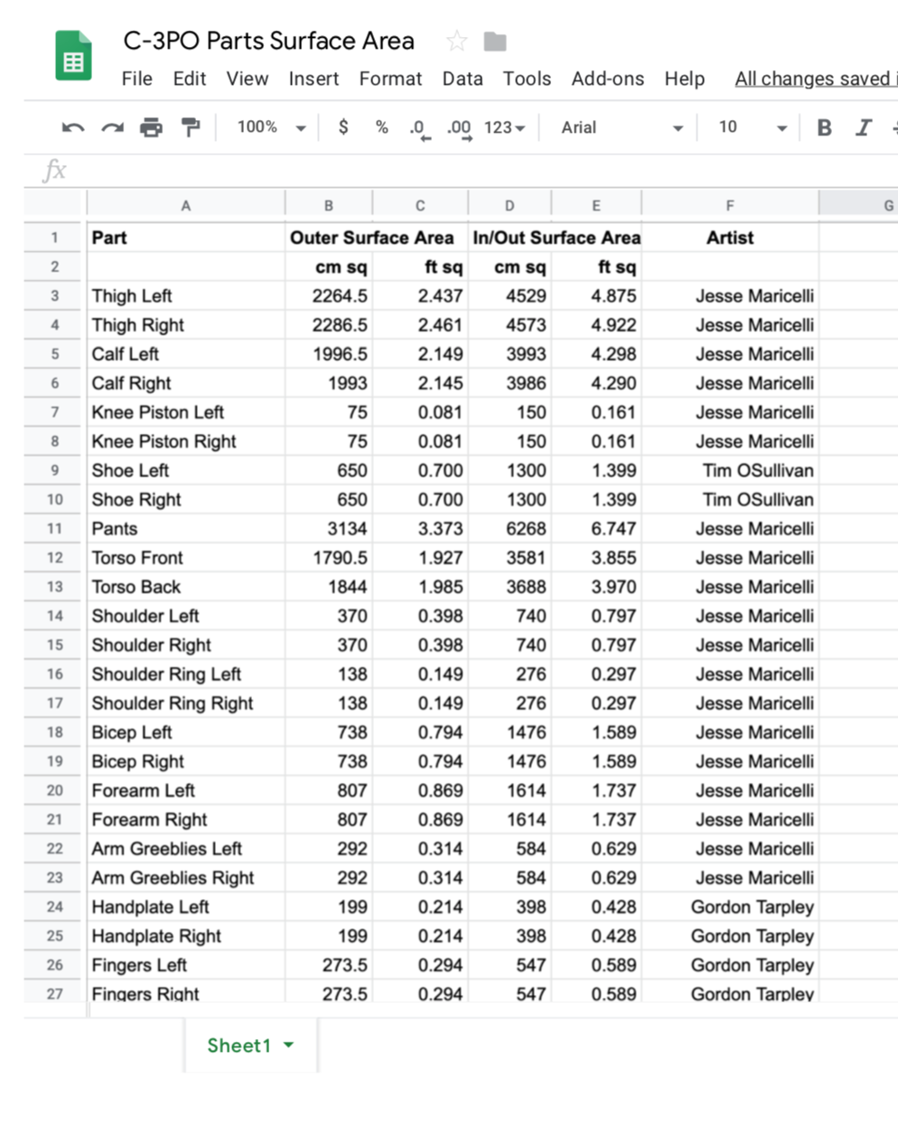Screen dimensions: 898x1134
Task: Select the Arm Greeblies Left cell
Action: click(185, 849)
